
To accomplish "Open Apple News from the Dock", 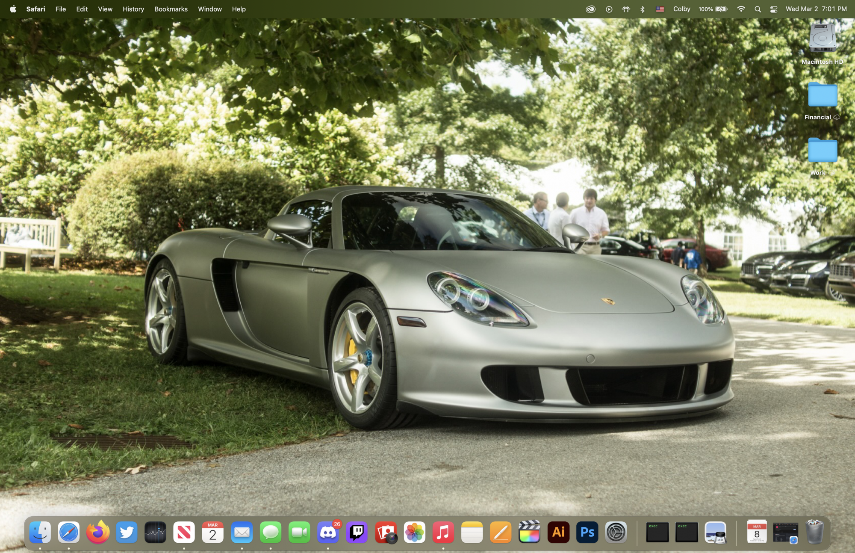I will coord(184,532).
